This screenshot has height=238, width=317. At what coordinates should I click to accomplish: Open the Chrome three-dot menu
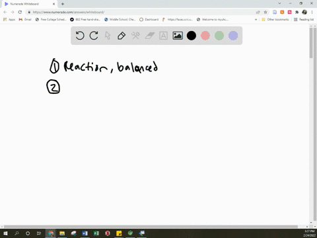pyautogui.click(x=312, y=12)
